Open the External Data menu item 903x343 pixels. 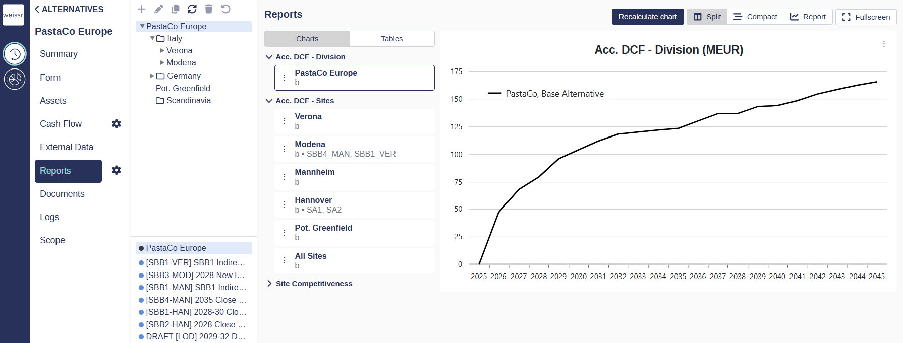tap(67, 147)
